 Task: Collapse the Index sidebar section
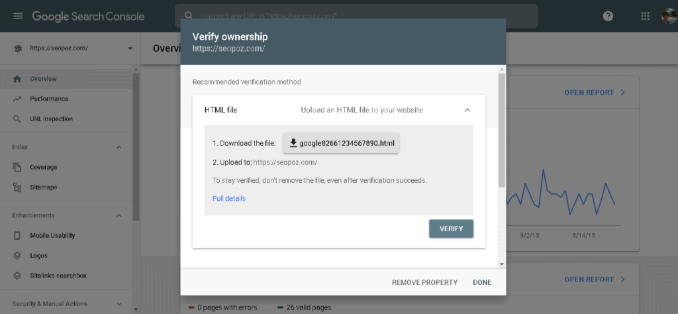click(119, 148)
